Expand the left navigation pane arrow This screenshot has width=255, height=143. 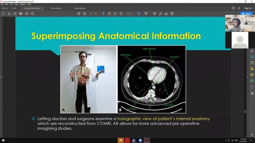(1, 77)
